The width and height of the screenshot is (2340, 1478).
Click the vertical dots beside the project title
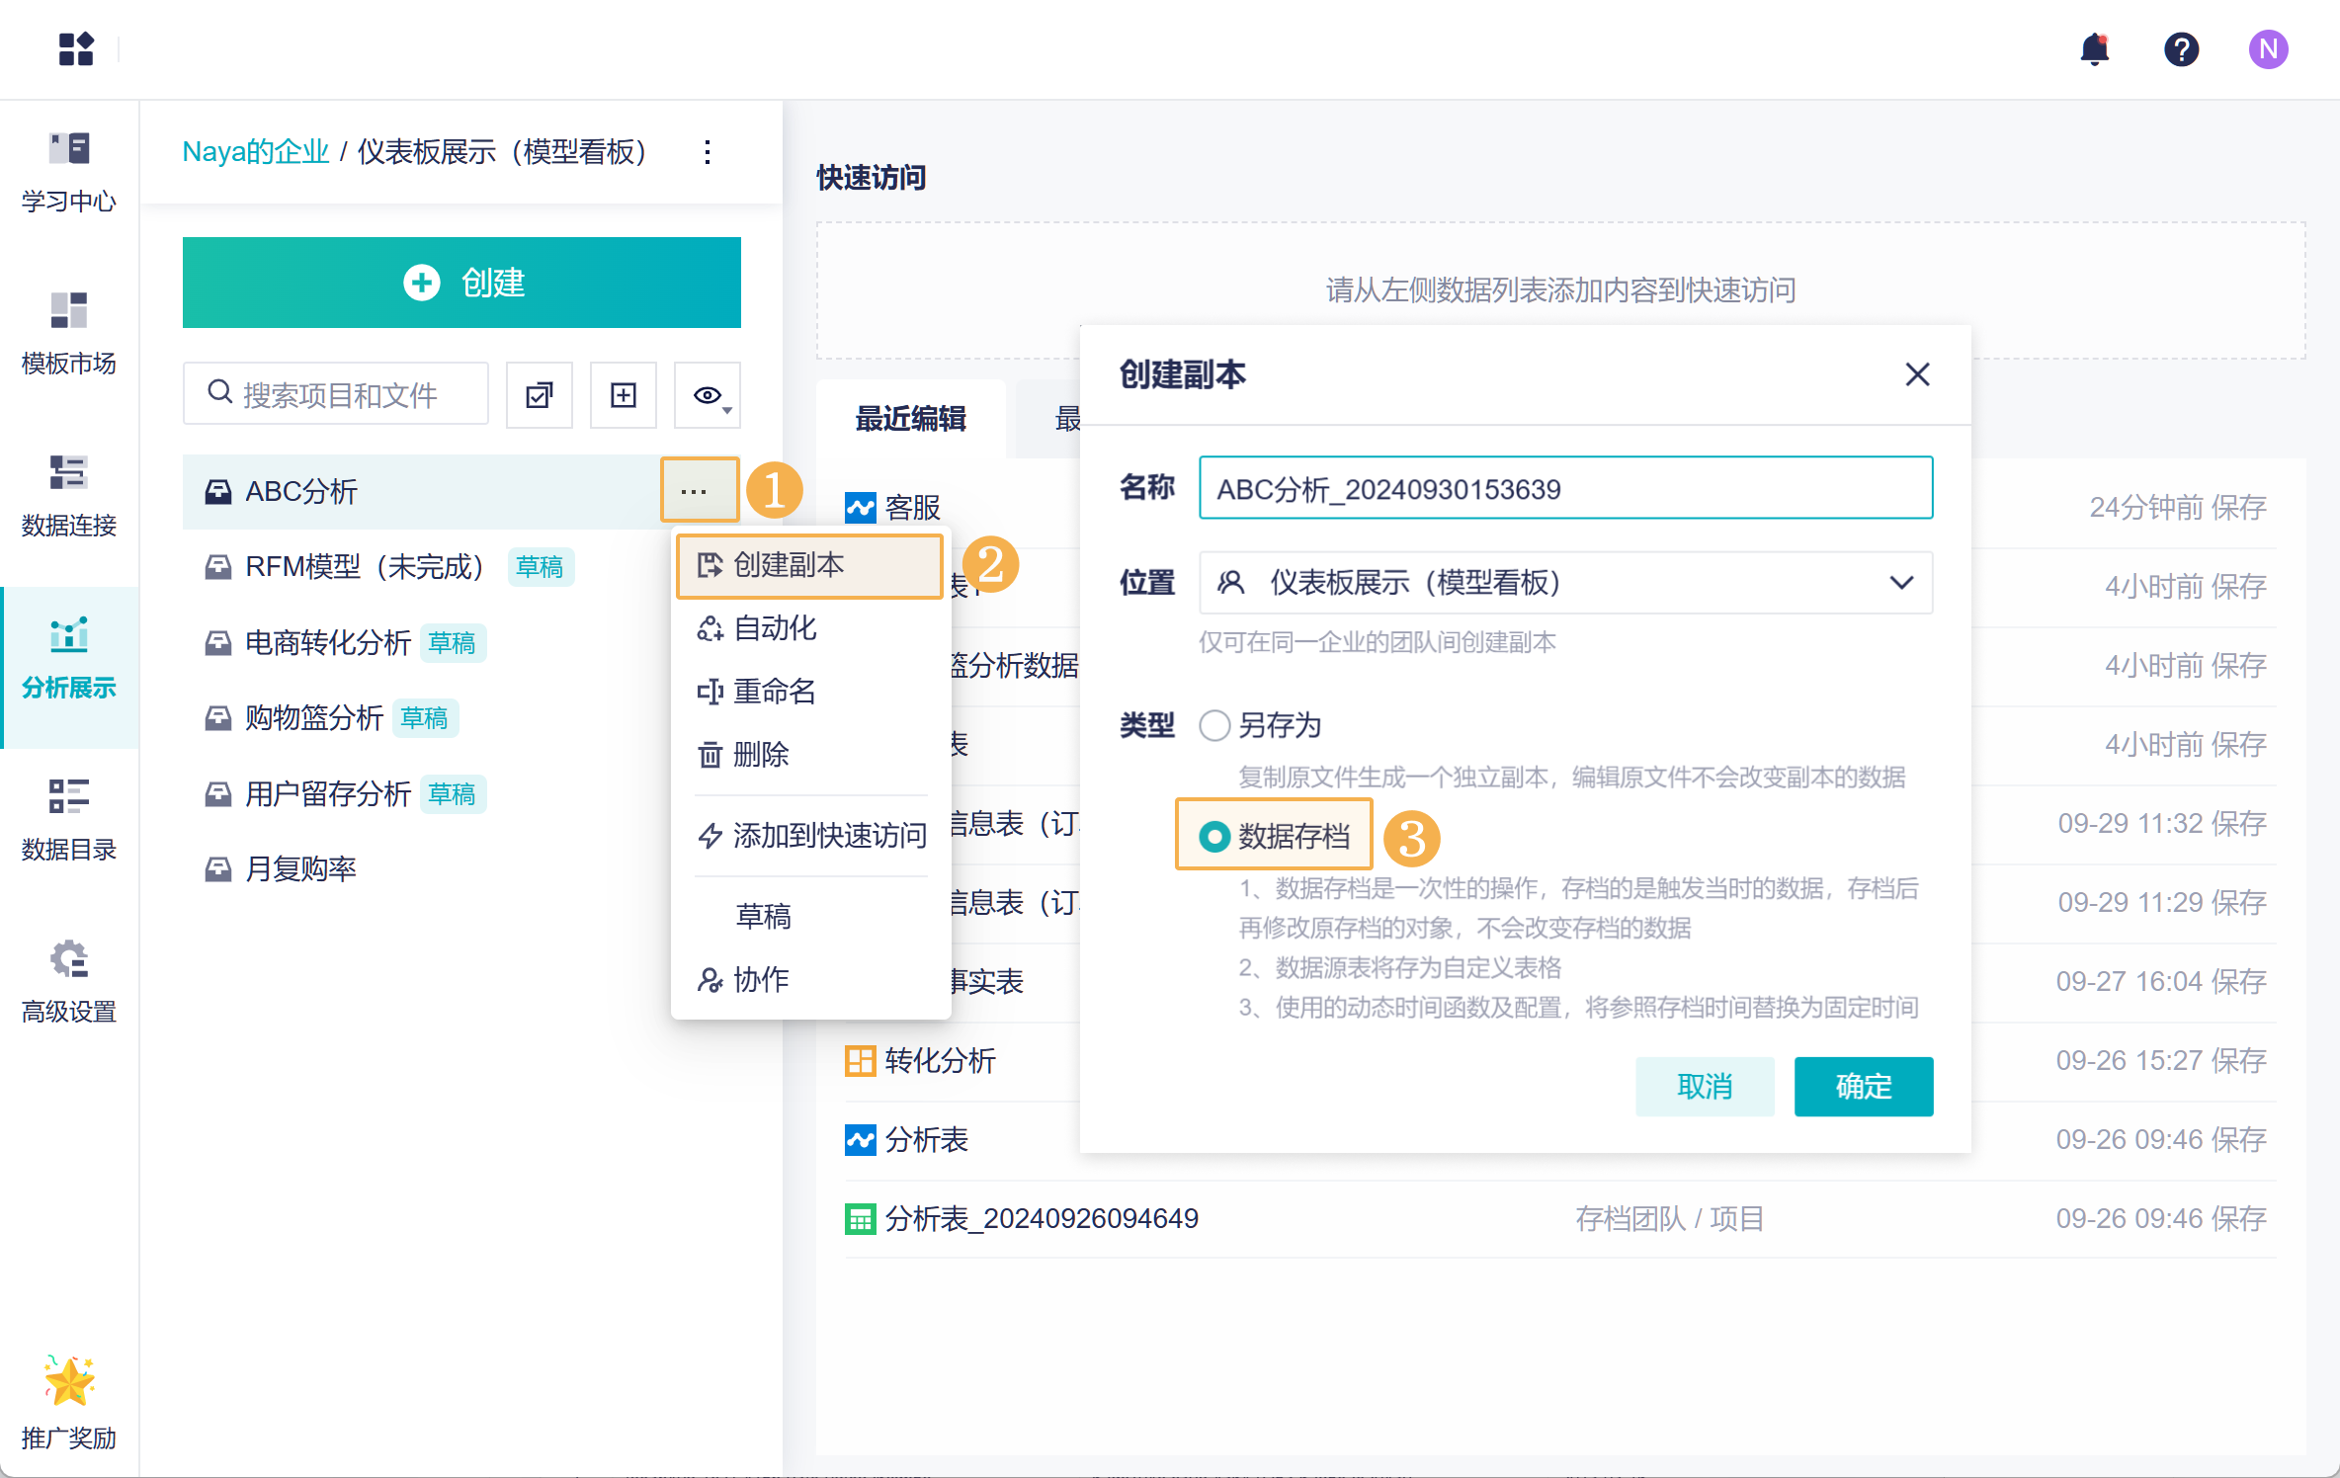click(708, 152)
